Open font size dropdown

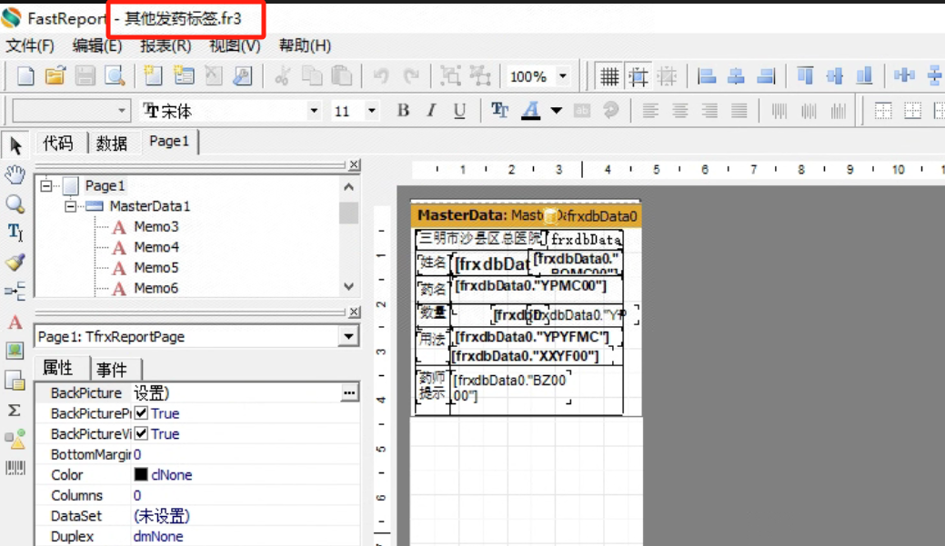pyautogui.click(x=372, y=111)
